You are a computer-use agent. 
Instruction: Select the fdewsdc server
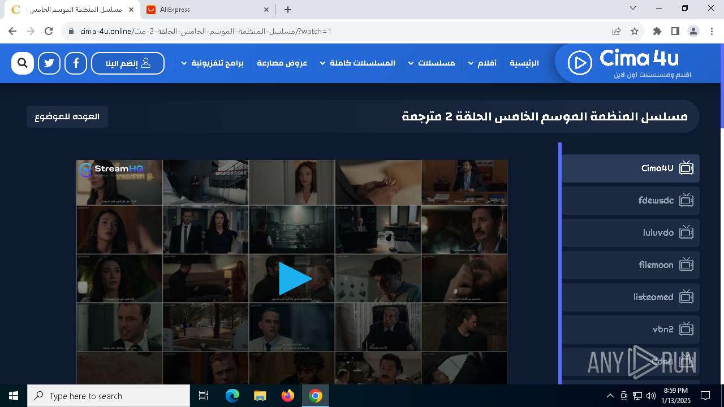(631, 200)
